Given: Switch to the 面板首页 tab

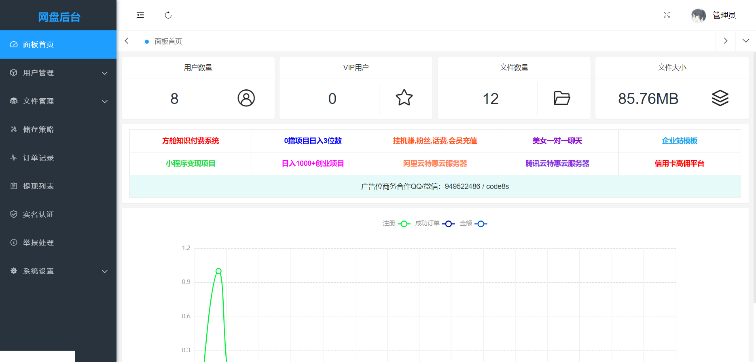Looking at the screenshot, I should pyautogui.click(x=163, y=41).
